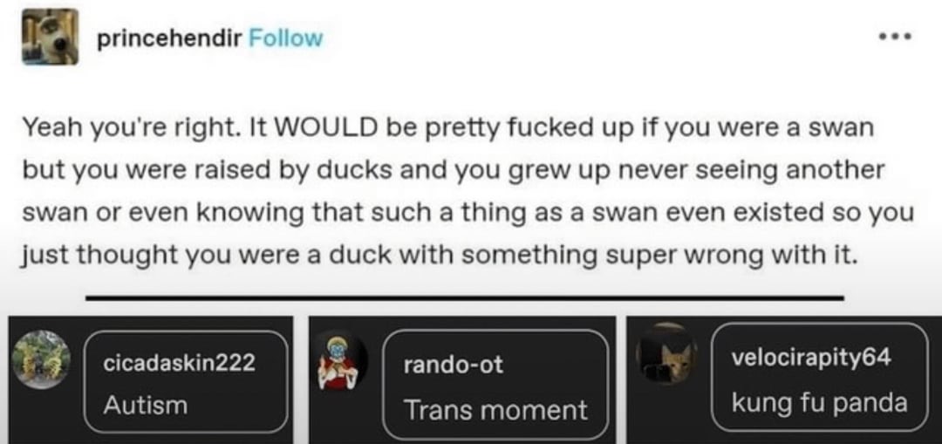This screenshot has width=942, height=444.
Task: Select the "Trans moment" reply text
Action: click(x=495, y=410)
